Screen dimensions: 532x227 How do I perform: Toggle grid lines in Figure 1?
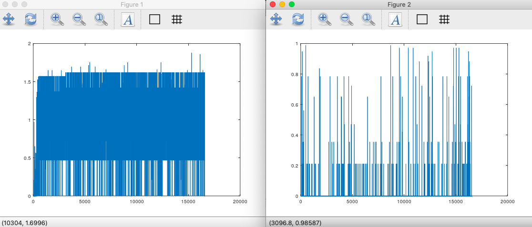[x=177, y=19]
